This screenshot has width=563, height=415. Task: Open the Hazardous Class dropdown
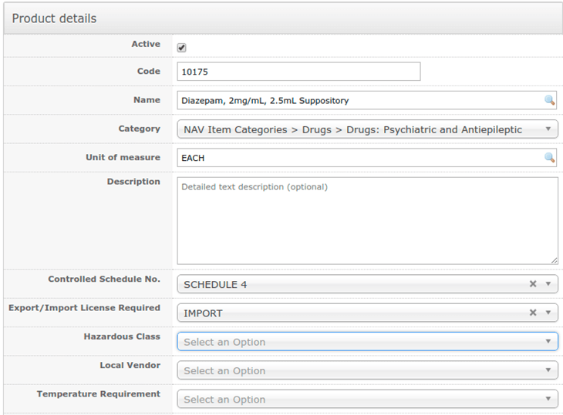pos(367,342)
